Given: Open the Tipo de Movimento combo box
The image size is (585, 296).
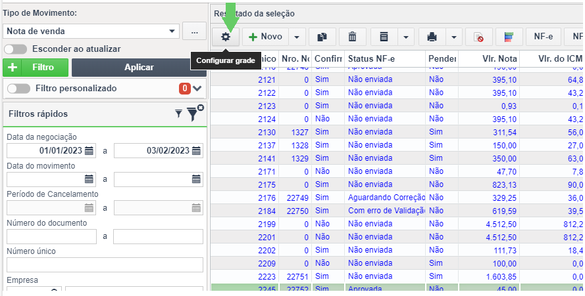Looking at the screenshot, I should [91, 32].
